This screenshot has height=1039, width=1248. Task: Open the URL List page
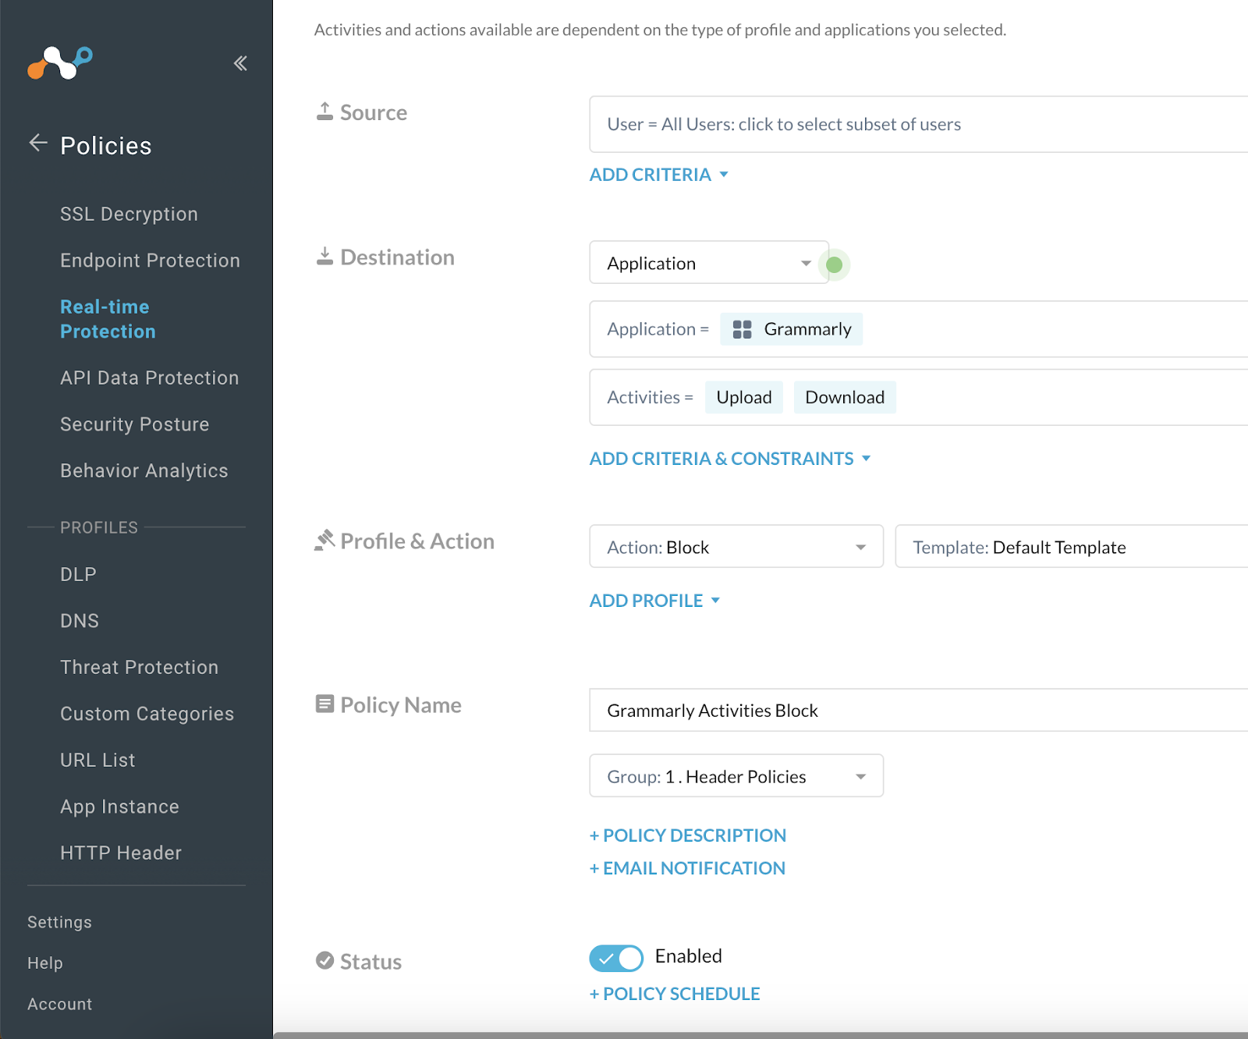98,760
